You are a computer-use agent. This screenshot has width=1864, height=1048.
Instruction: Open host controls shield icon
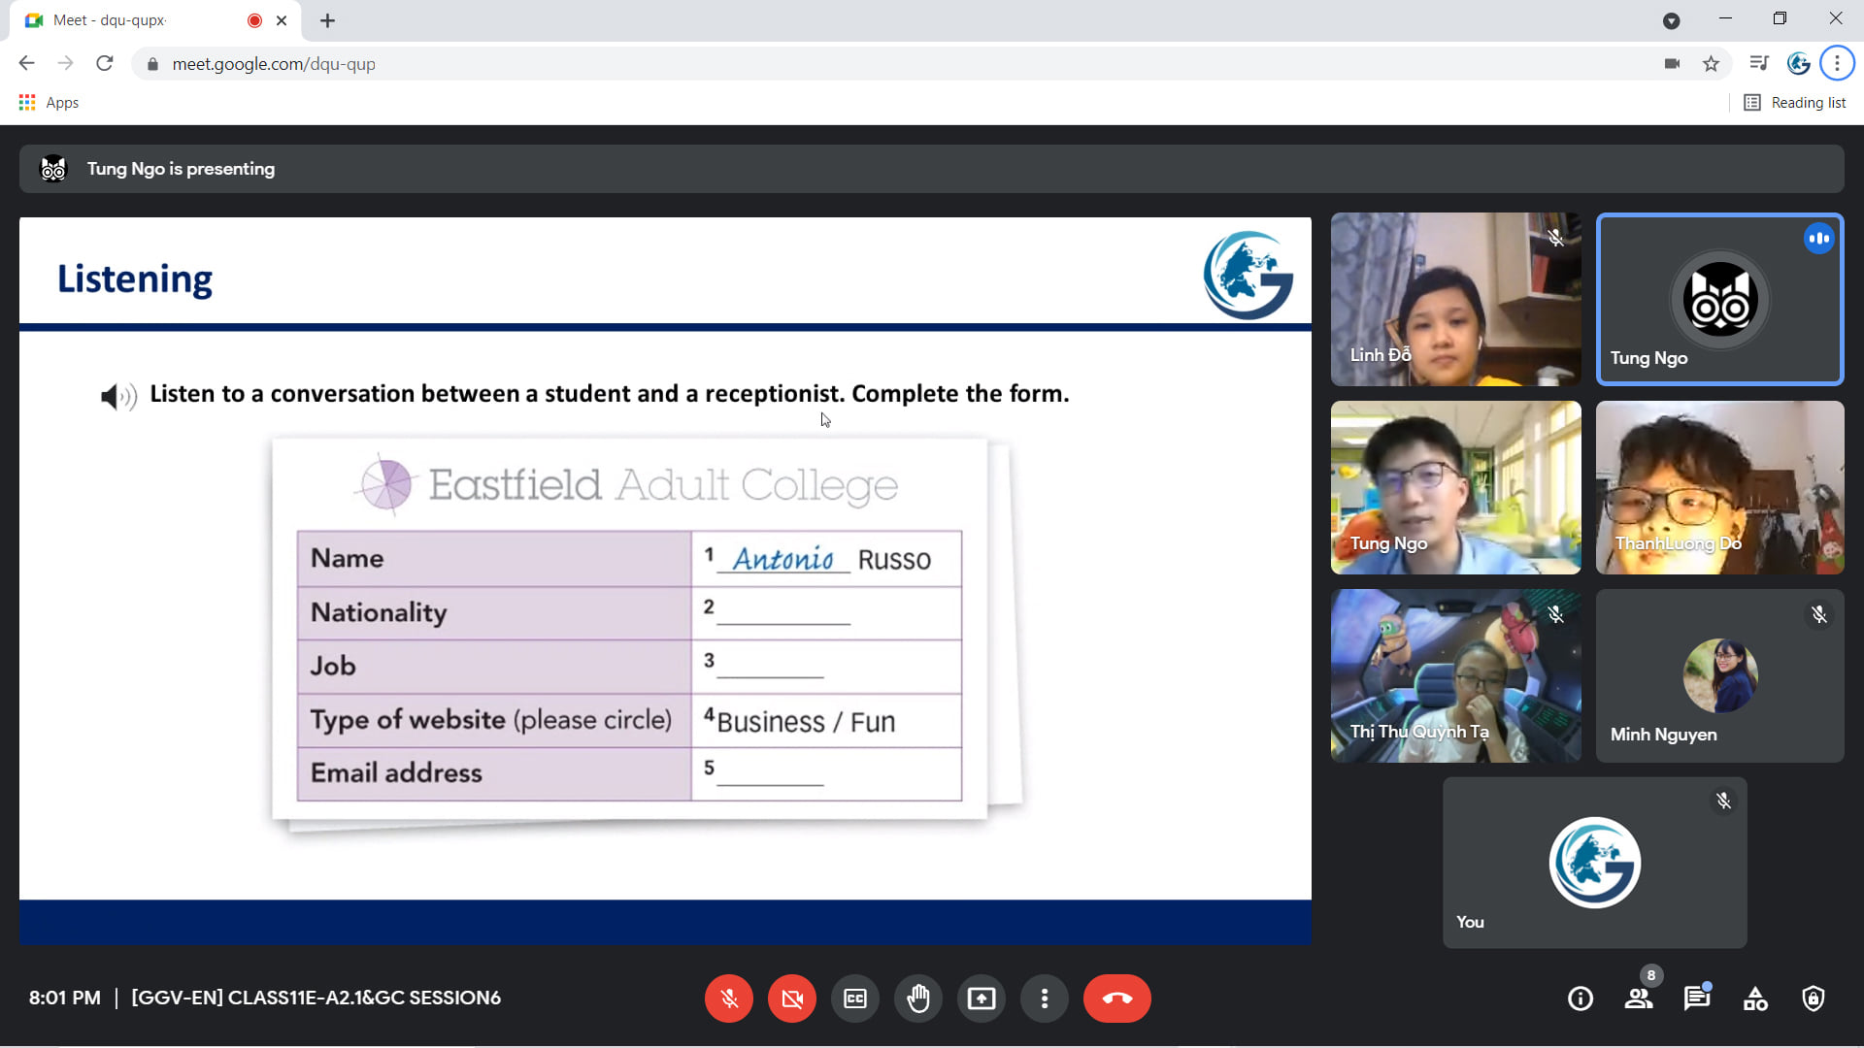pyautogui.click(x=1814, y=999)
